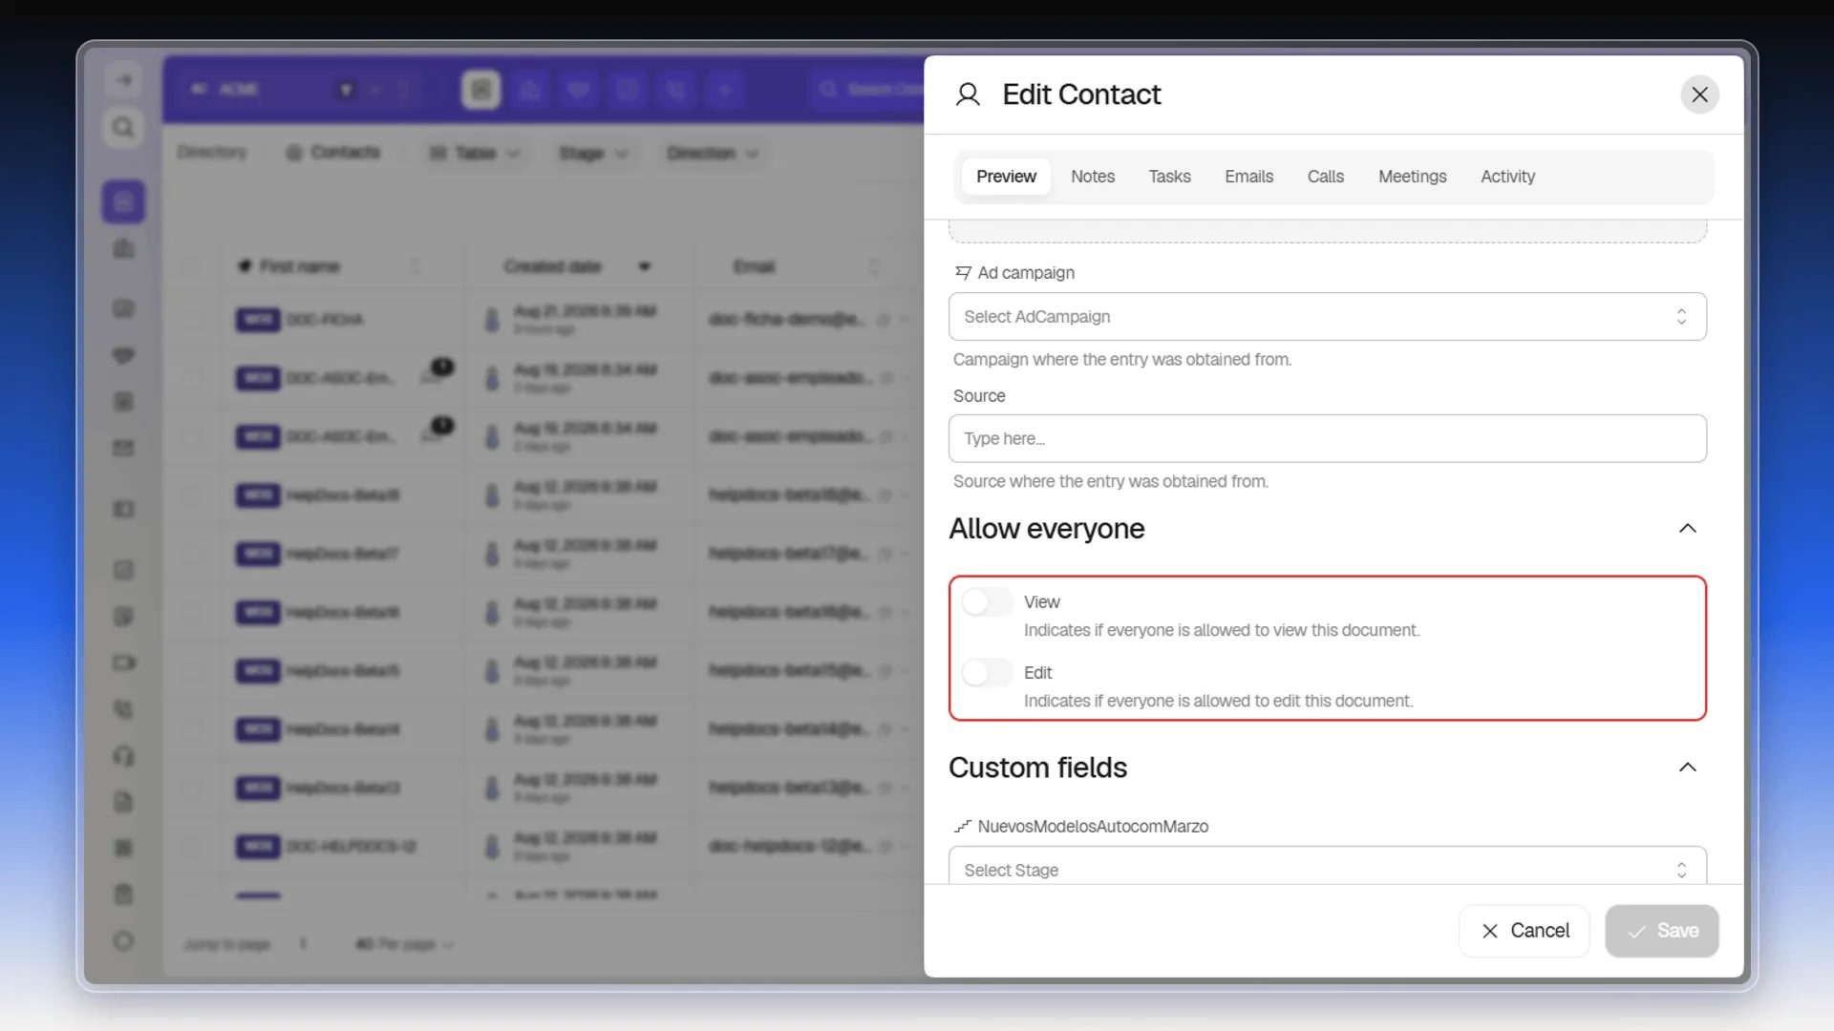Viewport: 1834px width, 1031px height.
Task: Click the Source text field
Action: pos(1327,439)
